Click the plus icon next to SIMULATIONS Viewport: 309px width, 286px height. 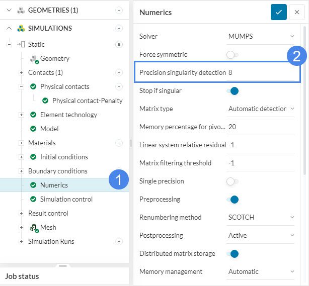[119, 28]
